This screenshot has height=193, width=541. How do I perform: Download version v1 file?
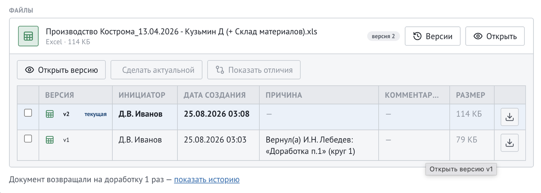510,143
